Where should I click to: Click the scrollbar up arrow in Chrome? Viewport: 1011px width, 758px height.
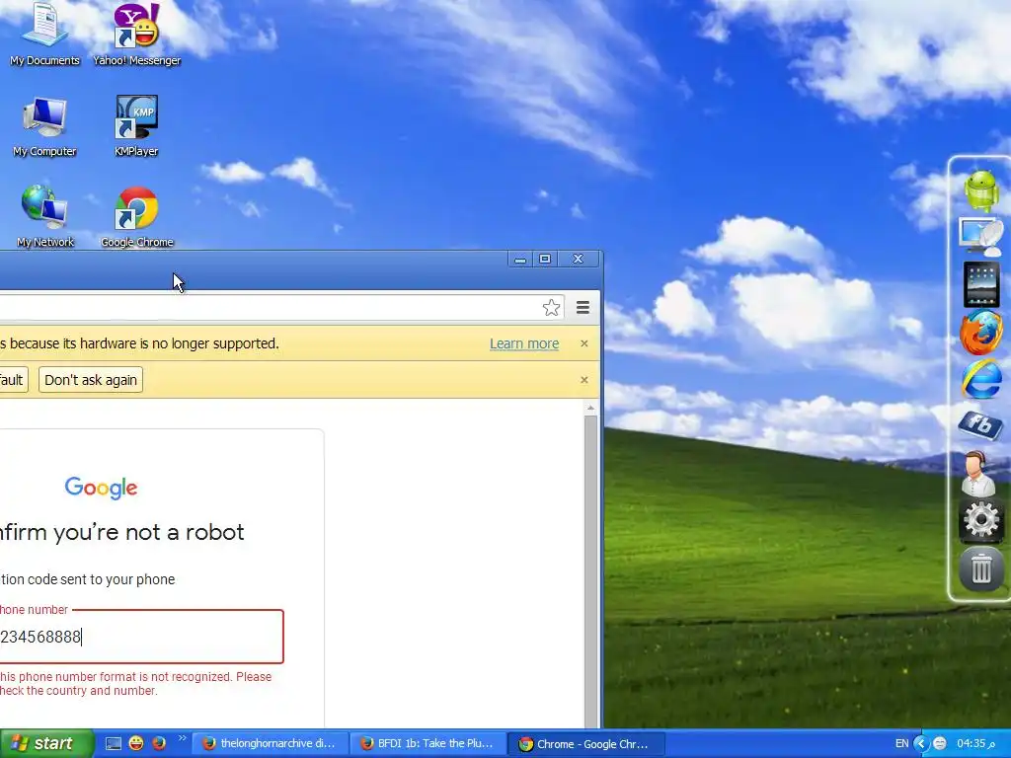pyautogui.click(x=590, y=408)
